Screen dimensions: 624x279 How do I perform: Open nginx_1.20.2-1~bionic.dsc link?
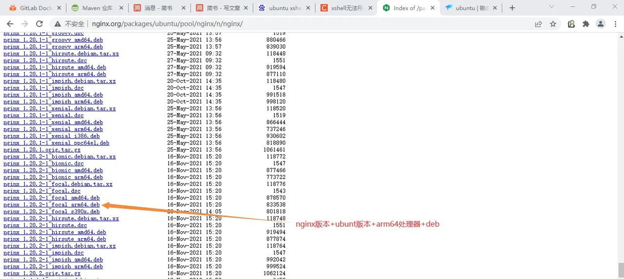[x=43, y=163]
